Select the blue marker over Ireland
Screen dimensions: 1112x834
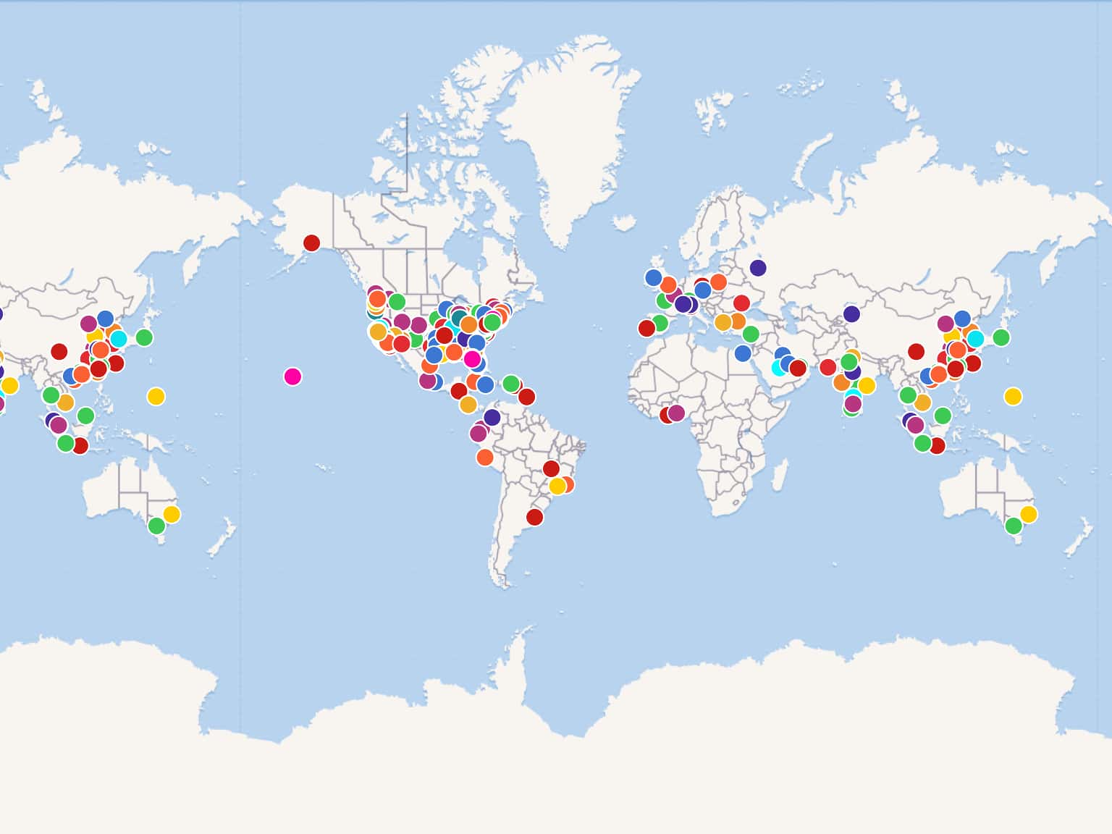pos(653,278)
